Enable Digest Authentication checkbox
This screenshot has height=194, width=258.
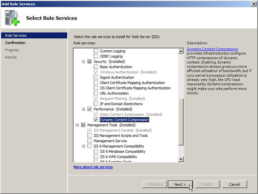pos(96,77)
